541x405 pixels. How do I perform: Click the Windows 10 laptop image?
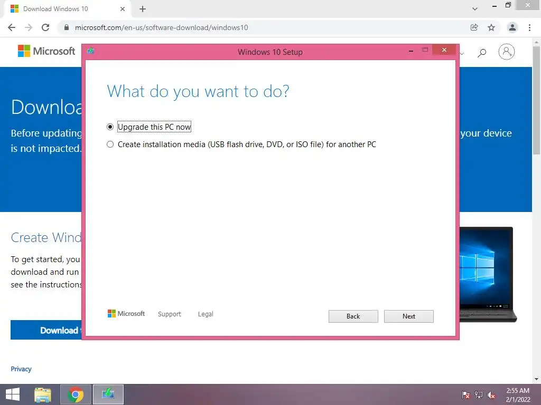click(x=488, y=274)
